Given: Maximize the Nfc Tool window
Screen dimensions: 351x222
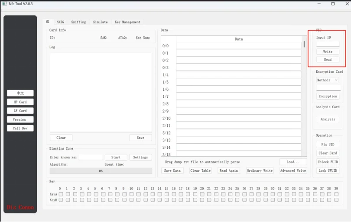Looking at the screenshot, I should [333, 4].
